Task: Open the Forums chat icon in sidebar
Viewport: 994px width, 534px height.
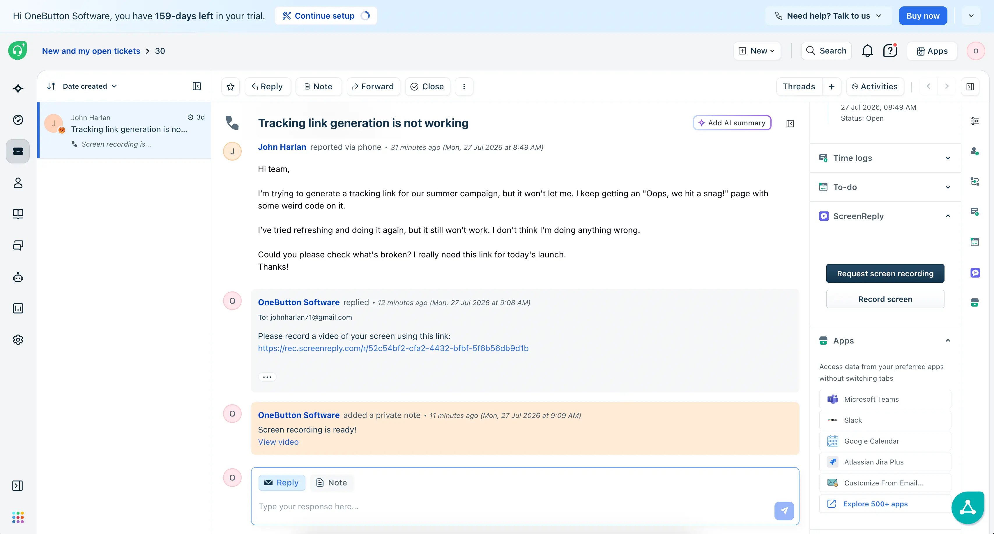Action: (18, 245)
